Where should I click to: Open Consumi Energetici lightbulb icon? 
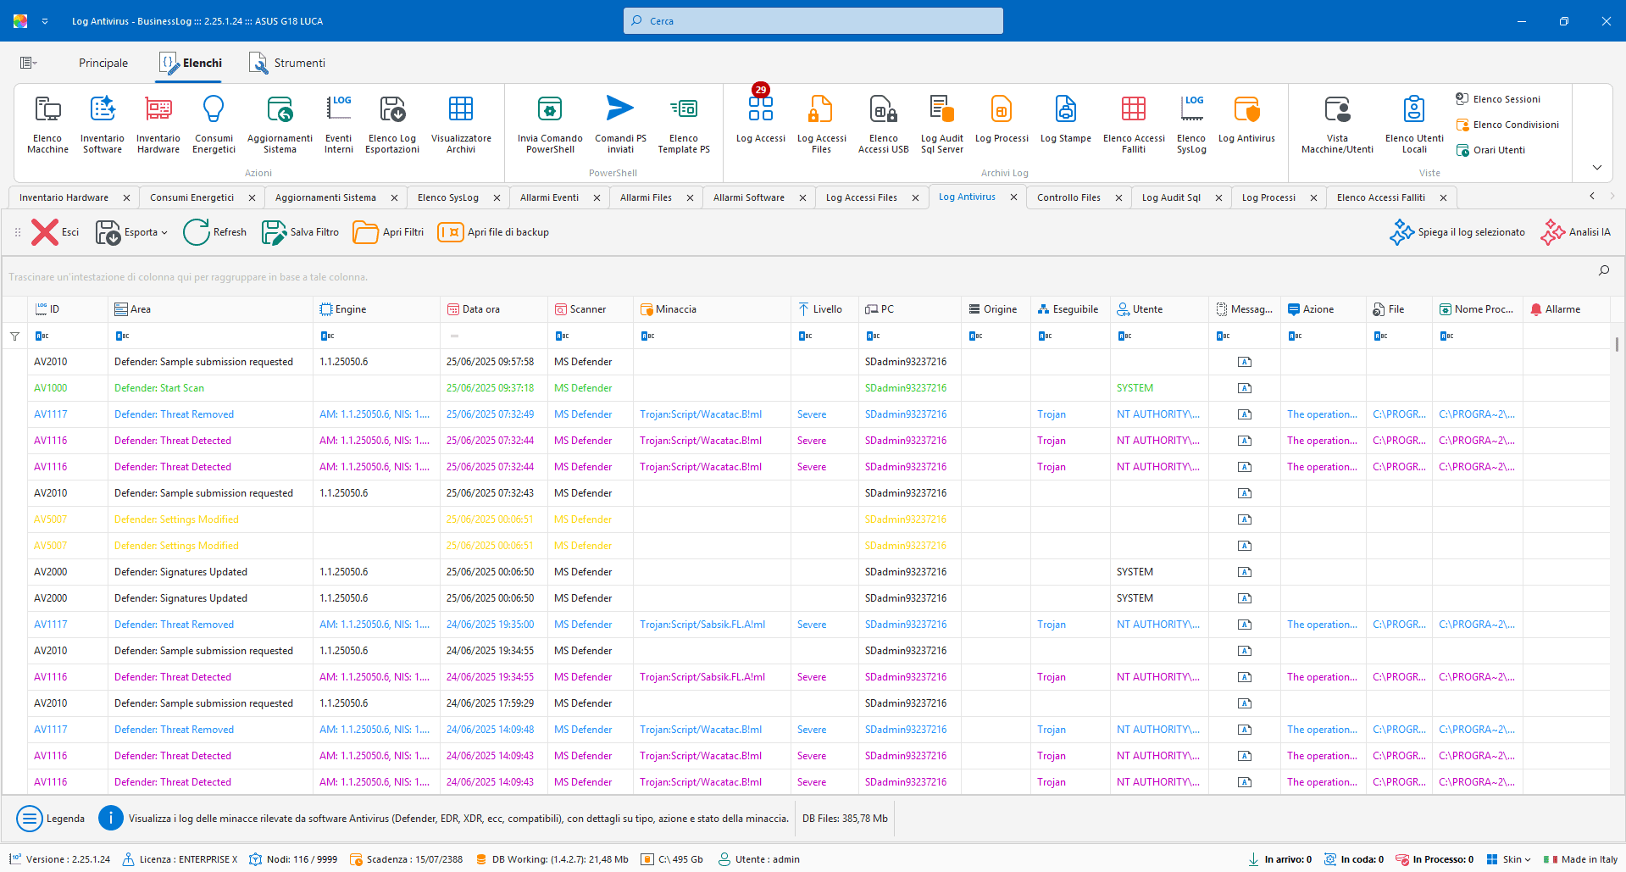coord(214,110)
